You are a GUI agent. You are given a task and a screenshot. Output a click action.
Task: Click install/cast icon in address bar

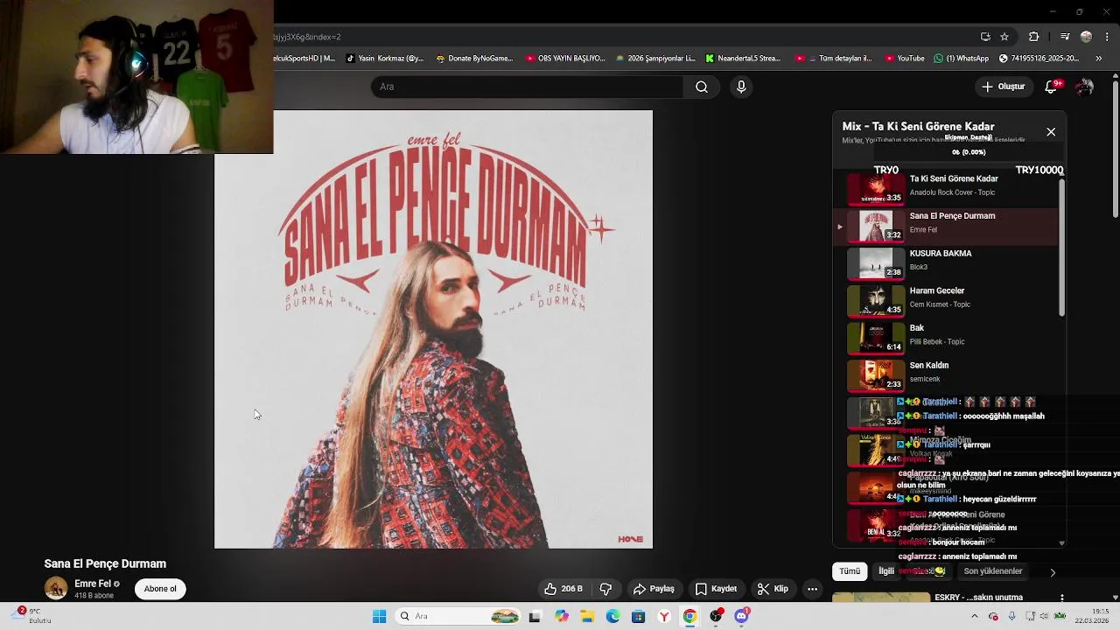[985, 37]
